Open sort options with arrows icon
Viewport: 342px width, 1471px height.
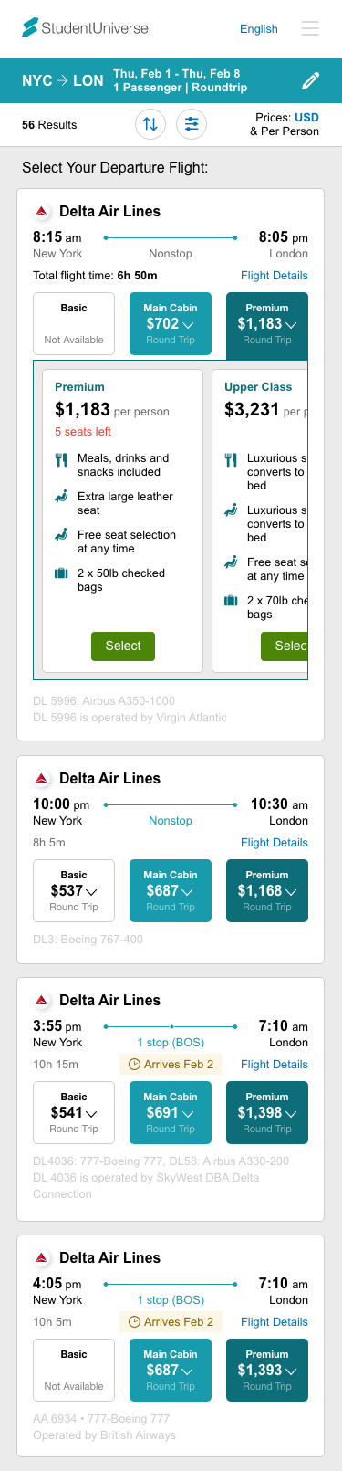tap(150, 124)
